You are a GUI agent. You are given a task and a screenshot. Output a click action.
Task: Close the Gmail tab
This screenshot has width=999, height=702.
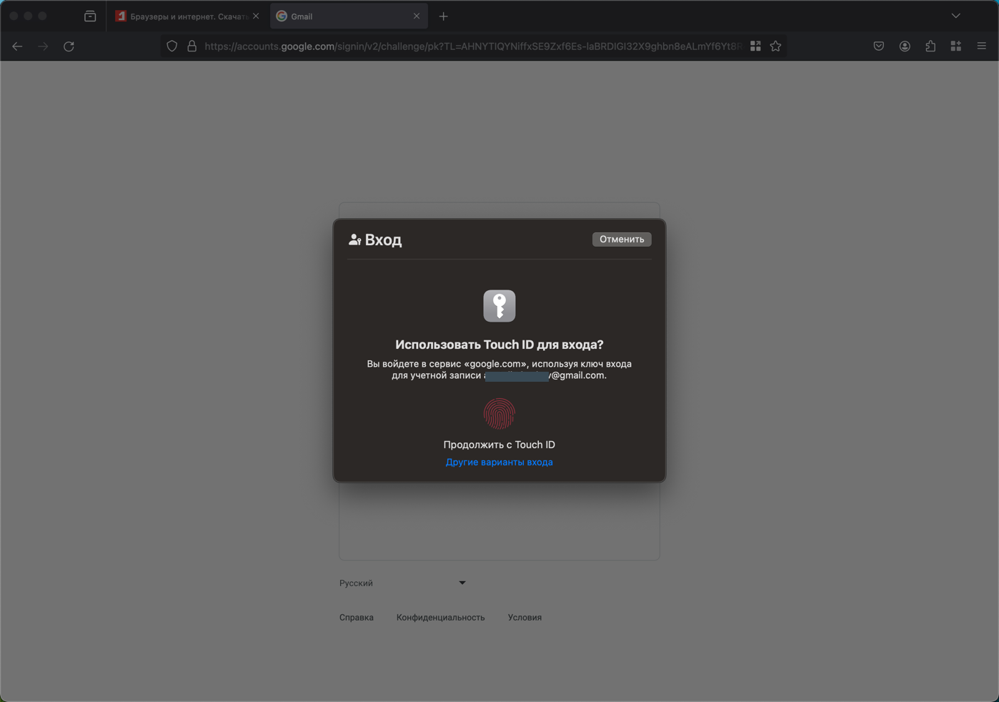point(417,16)
